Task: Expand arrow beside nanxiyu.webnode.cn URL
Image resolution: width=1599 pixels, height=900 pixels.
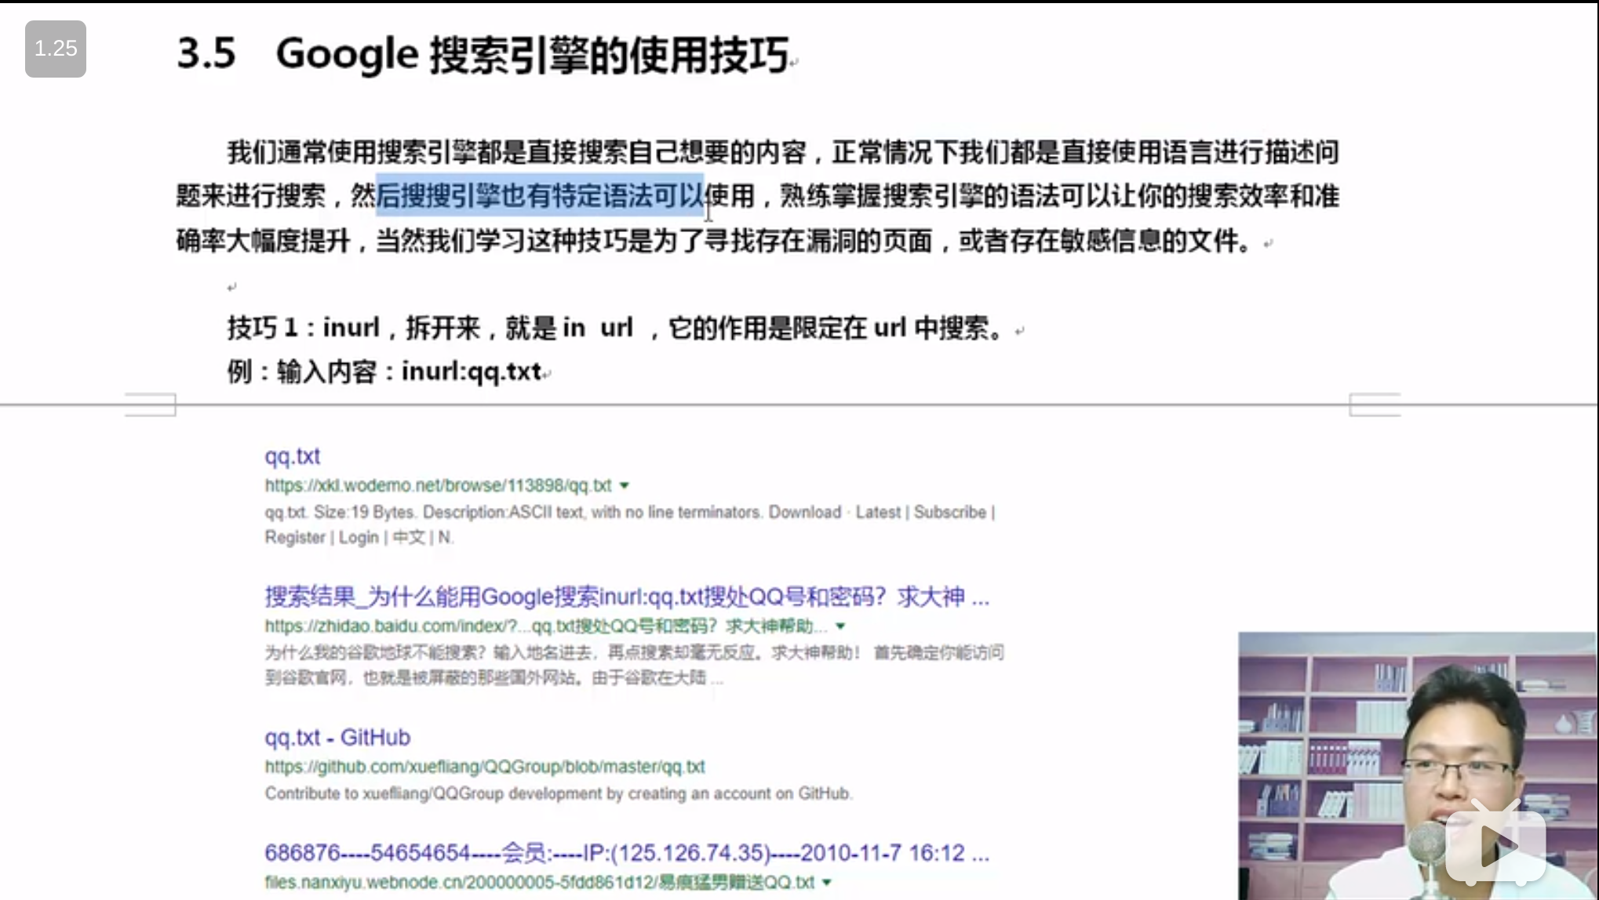Action: [x=826, y=882]
